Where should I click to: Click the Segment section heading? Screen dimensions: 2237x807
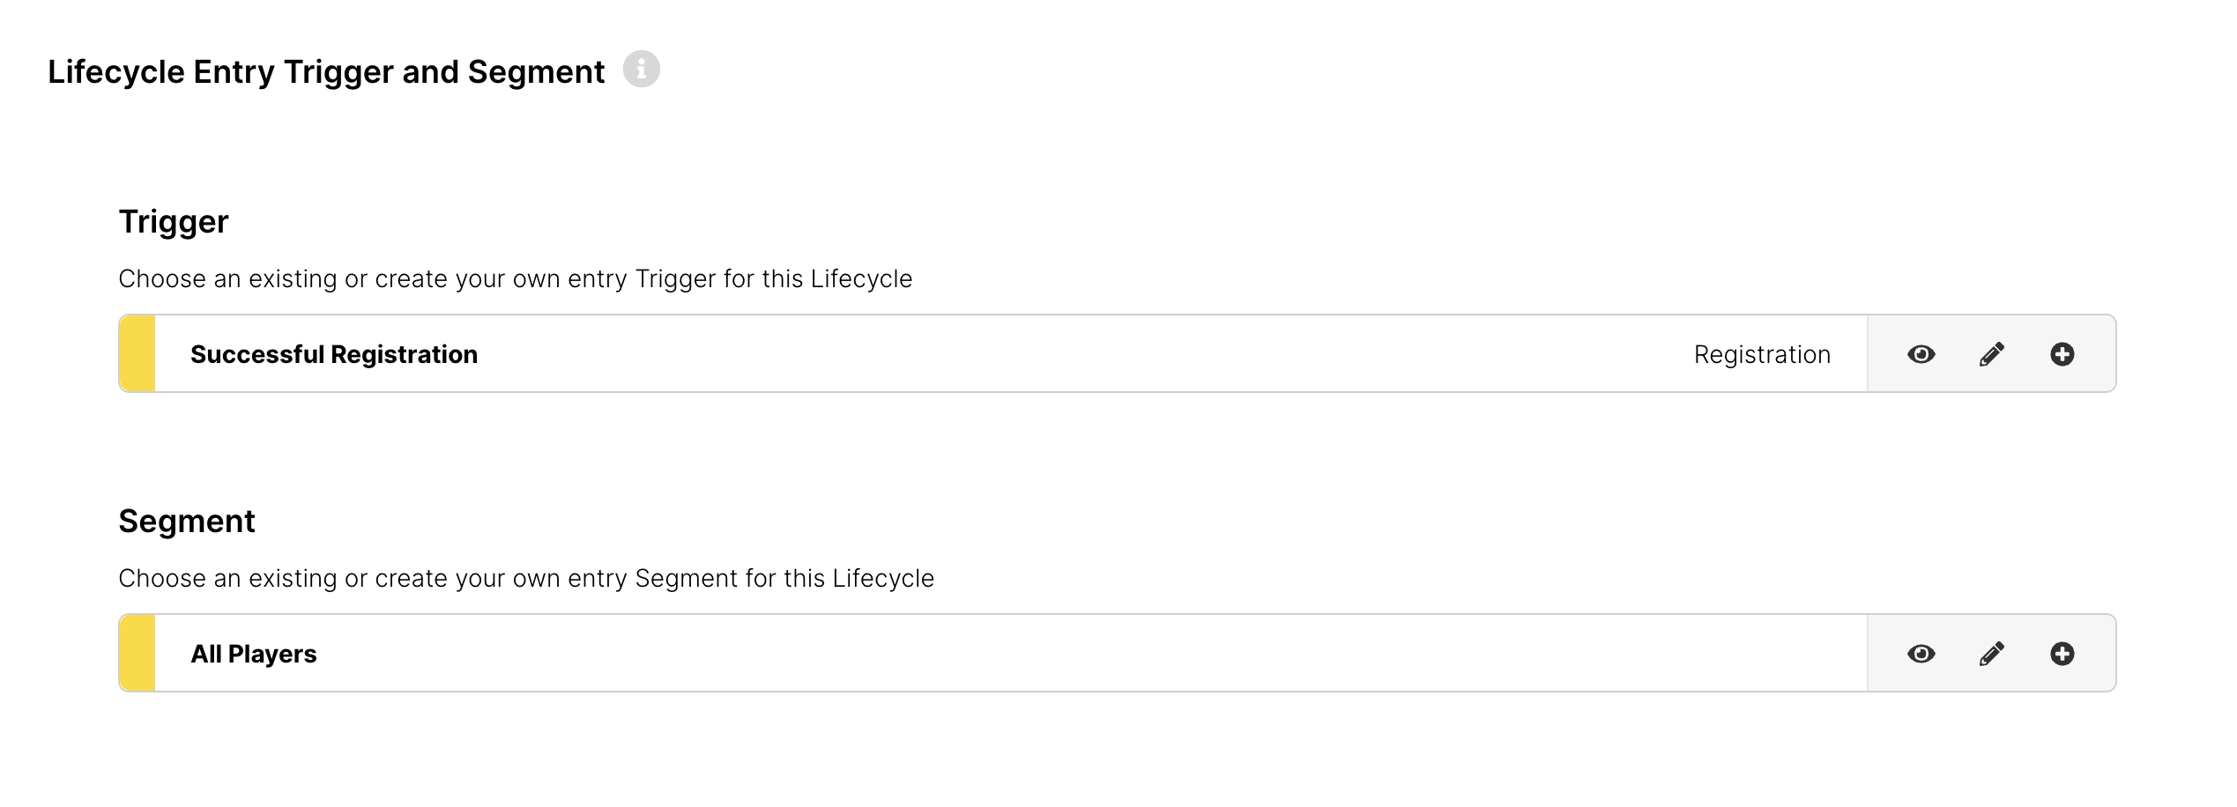click(x=187, y=521)
